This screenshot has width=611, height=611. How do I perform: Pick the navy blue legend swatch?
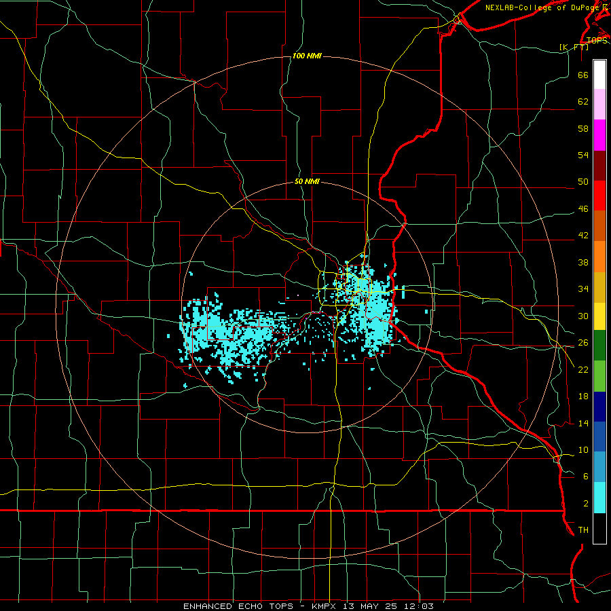point(599,407)
